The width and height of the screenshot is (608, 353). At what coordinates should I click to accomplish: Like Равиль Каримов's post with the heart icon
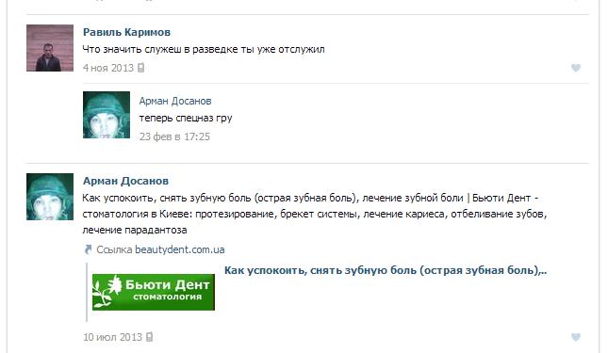click(576, 68)
